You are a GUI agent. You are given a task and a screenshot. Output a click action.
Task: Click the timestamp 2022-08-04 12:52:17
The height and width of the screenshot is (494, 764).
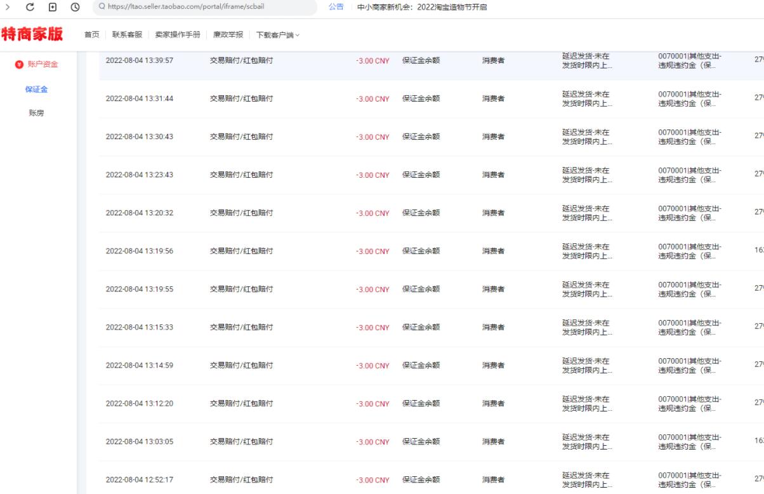(140, 479)
